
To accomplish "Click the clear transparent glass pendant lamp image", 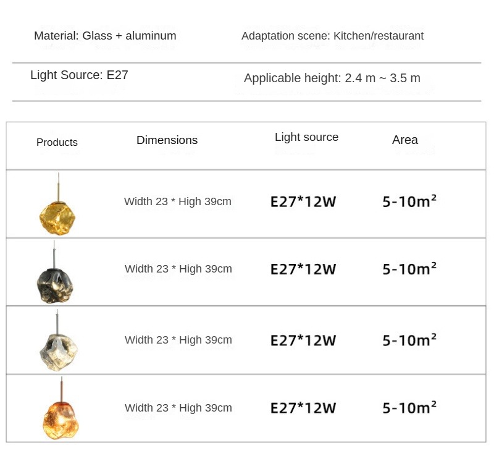I will tap(57, 349).
